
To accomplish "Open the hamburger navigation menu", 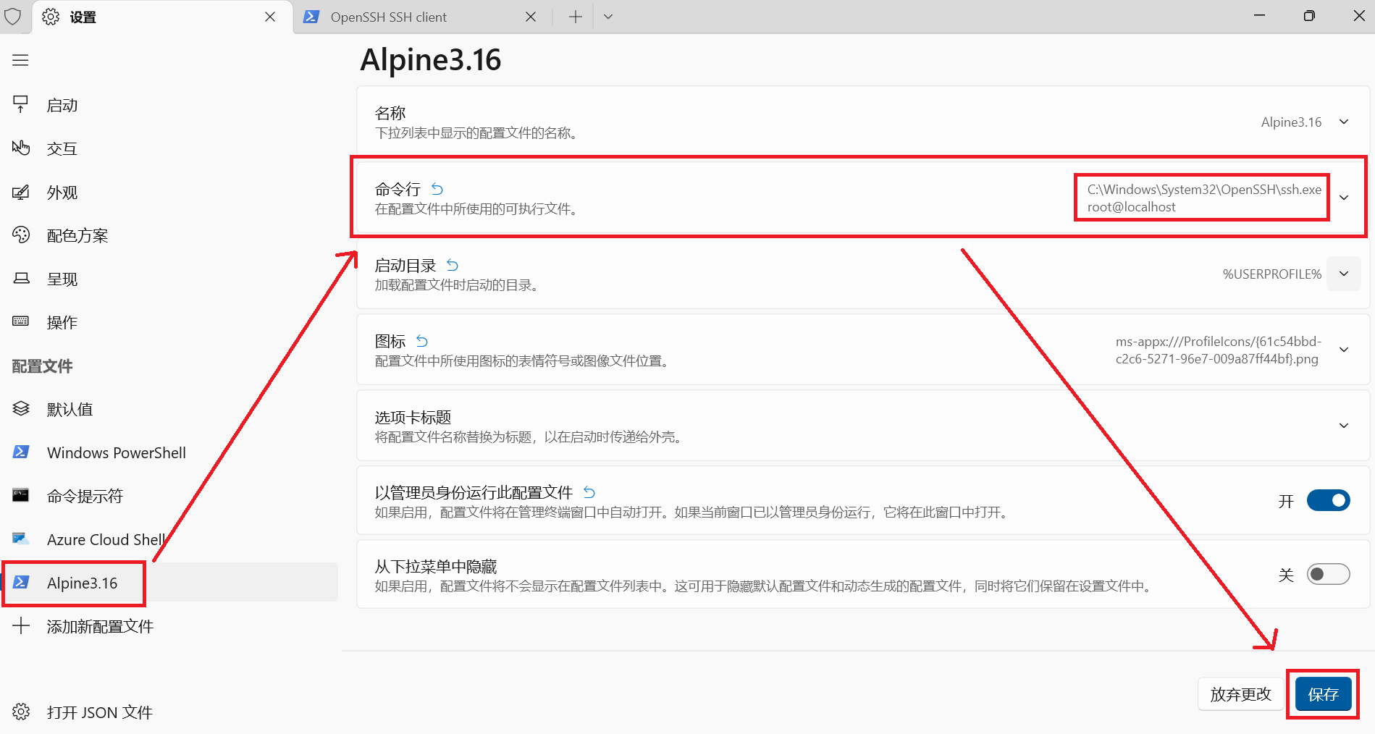I will (20, 60).
